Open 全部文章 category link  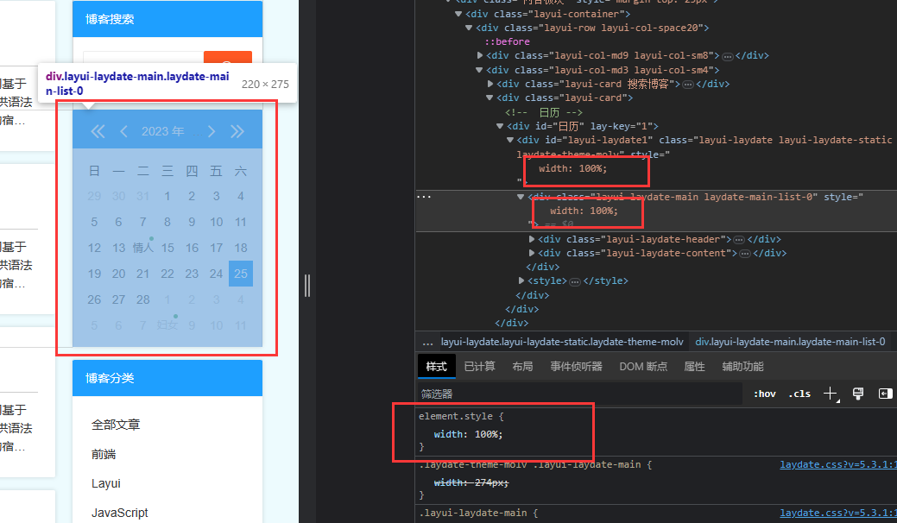[x=116, y=425]
